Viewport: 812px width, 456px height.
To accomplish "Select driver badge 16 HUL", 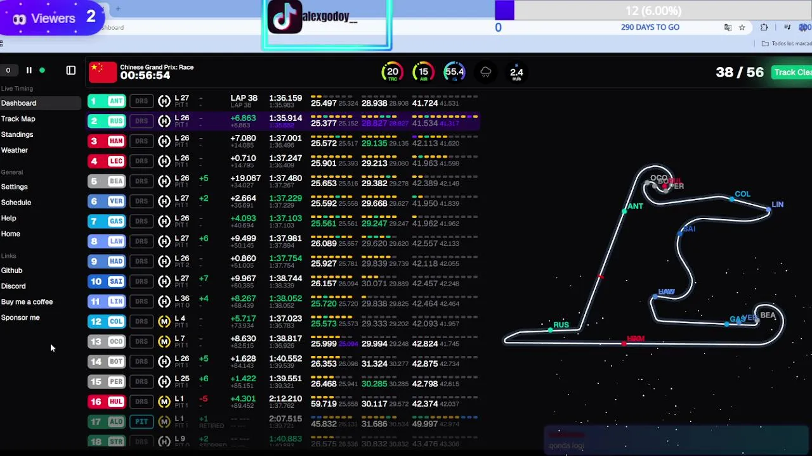I will click(107, 402).
